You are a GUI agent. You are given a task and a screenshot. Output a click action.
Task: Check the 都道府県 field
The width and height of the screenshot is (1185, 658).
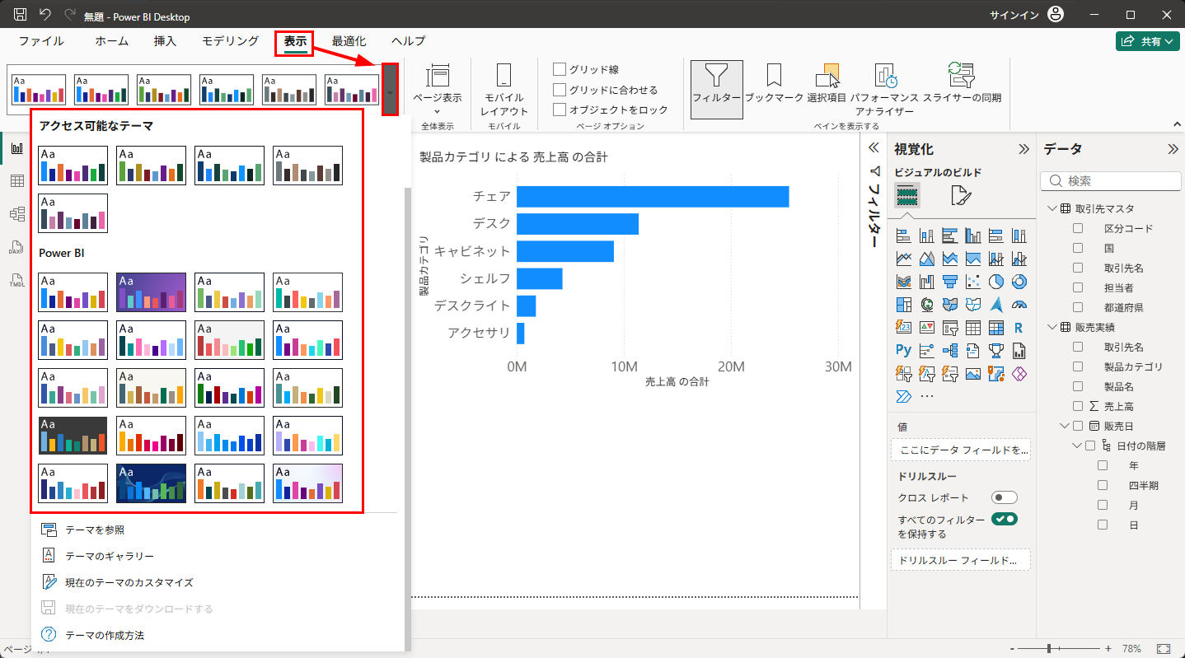pos(1078,307)
